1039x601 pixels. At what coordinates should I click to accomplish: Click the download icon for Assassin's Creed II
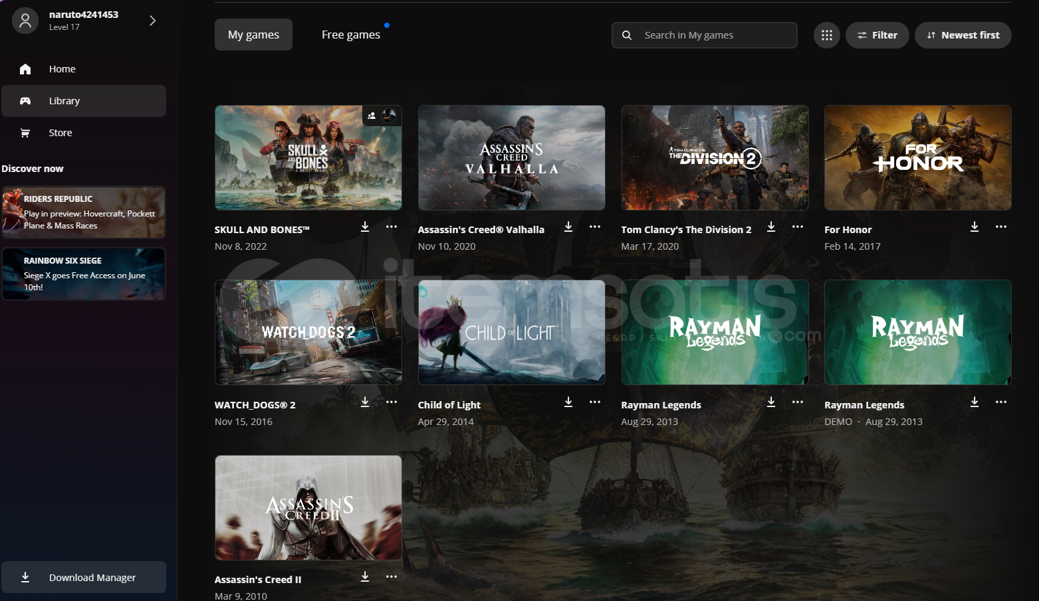[x=365, y=577]
